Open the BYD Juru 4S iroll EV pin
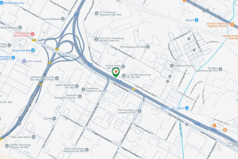This screenshot has width=238, height=159. pyautogui.click(x=187, y=108)
